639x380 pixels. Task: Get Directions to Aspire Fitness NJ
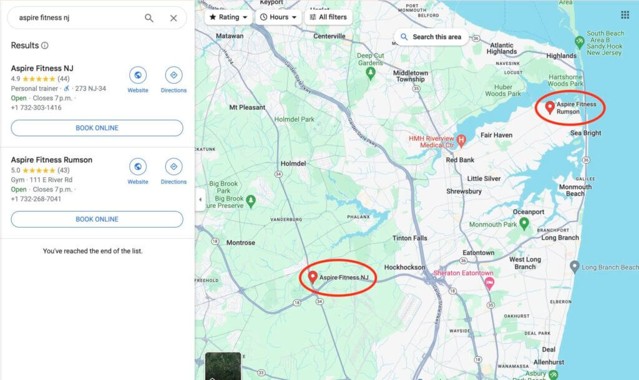tap(173, 76)
